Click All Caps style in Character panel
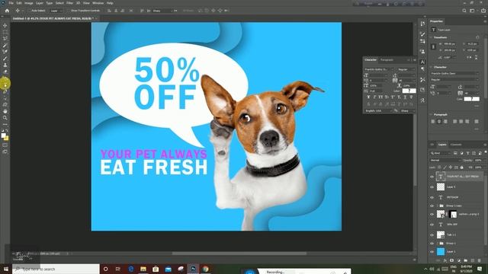Viewport: 488px width, 274px height. pos(380,97)
